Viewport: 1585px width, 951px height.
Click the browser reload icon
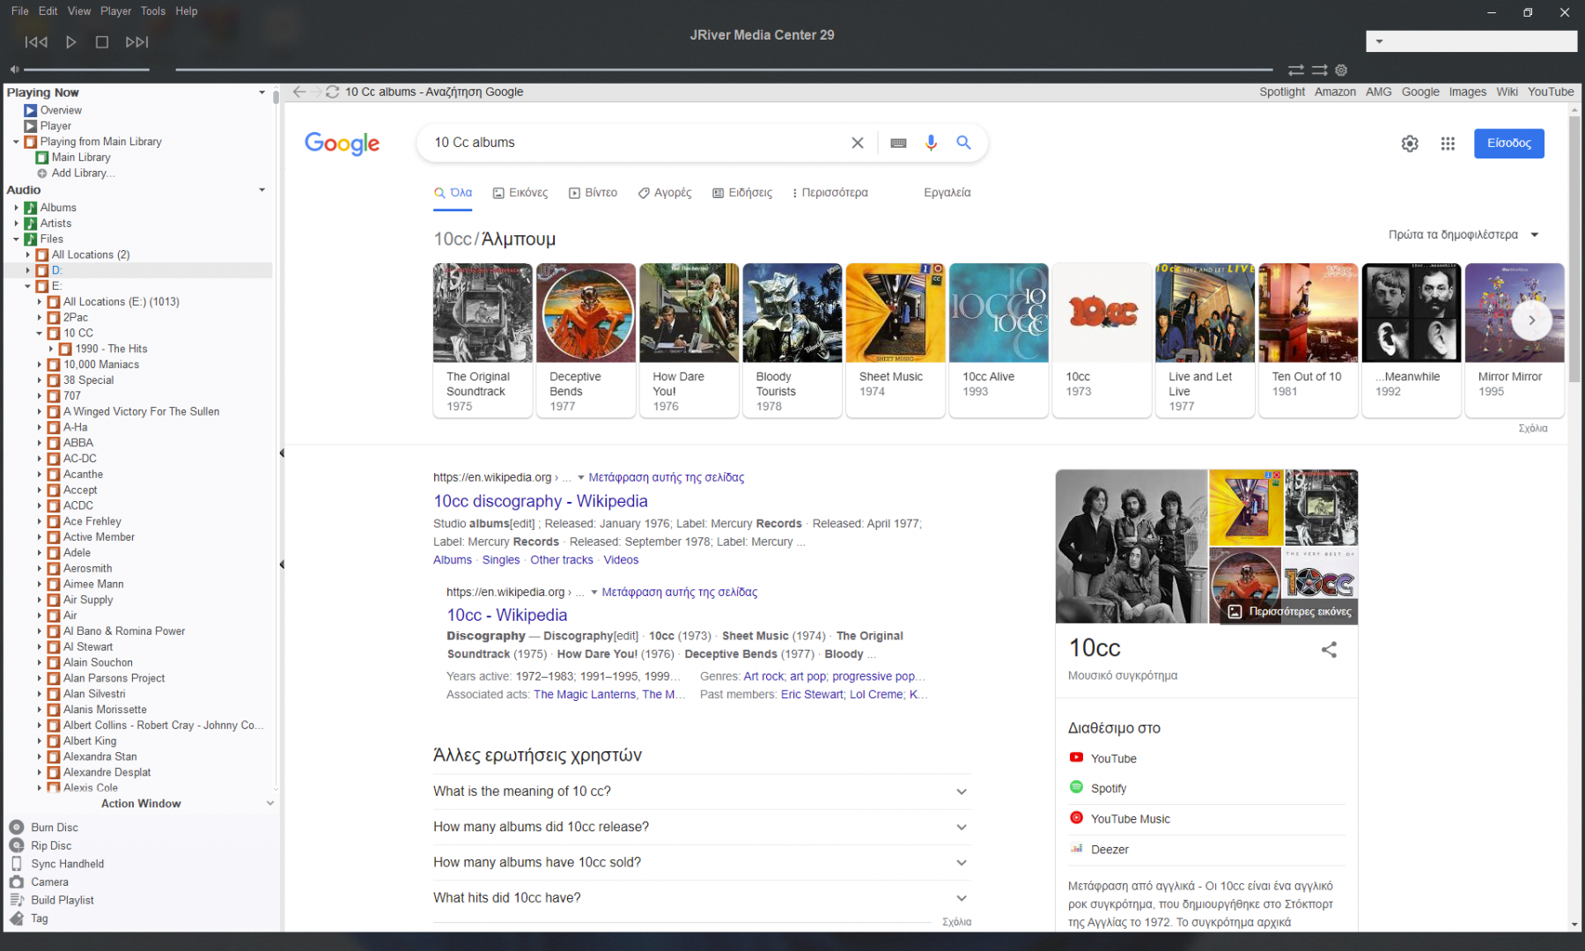(332, 92)
